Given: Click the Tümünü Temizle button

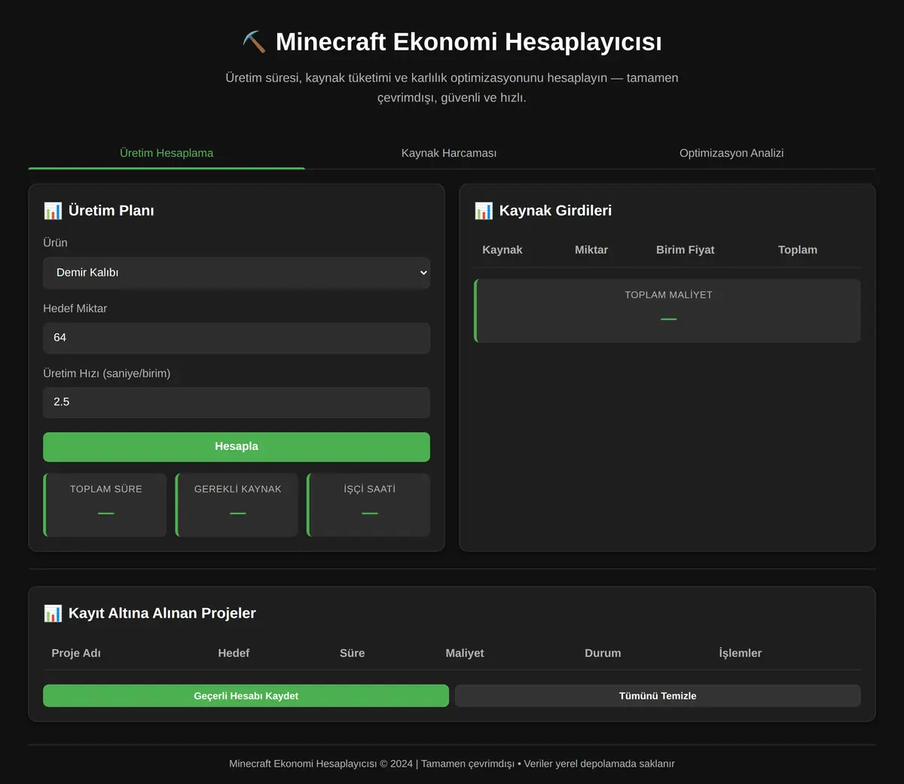Looking at the screenshot, I should point(658,696).
